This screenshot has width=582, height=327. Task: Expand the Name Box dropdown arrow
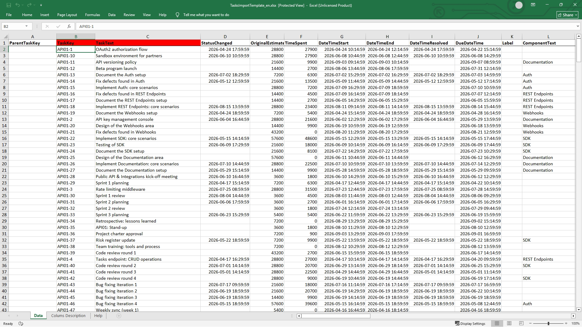click(x=27, y=26)
